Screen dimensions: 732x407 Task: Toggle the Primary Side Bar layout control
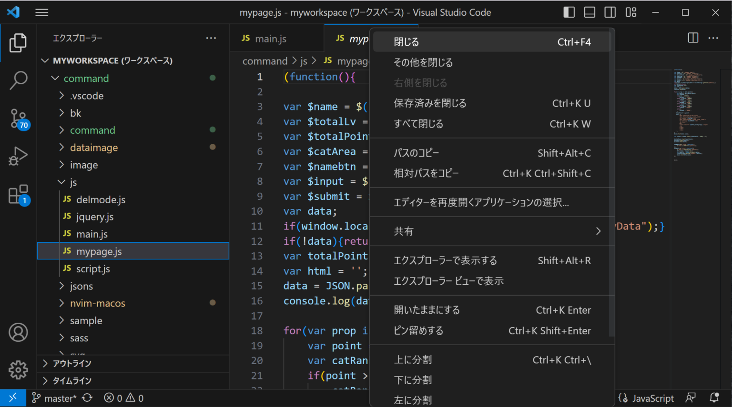click(569, 12)
